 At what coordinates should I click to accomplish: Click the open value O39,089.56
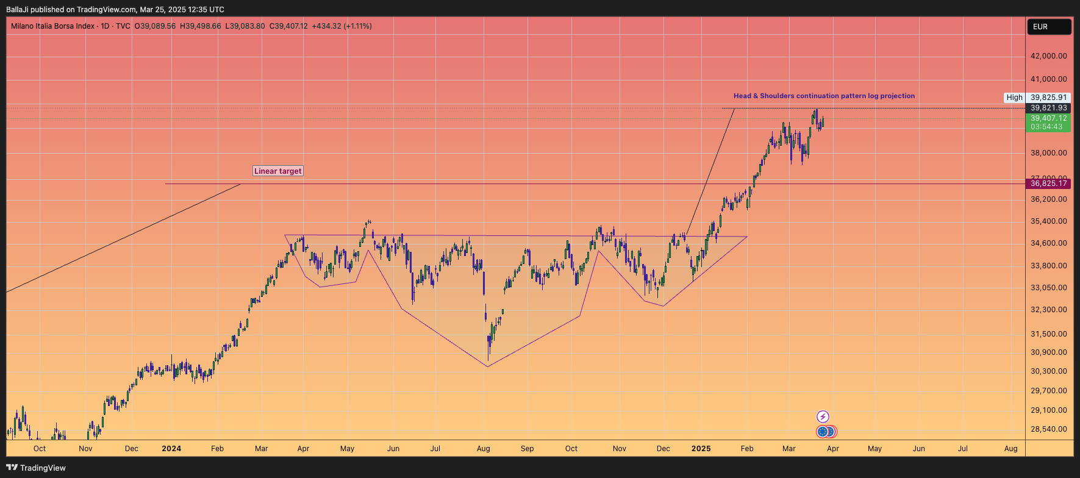(x=155, y=26)
